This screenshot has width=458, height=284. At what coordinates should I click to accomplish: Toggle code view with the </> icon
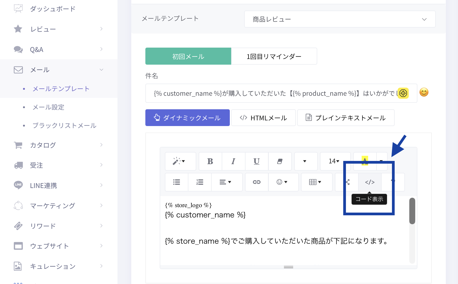click(370, 182)
